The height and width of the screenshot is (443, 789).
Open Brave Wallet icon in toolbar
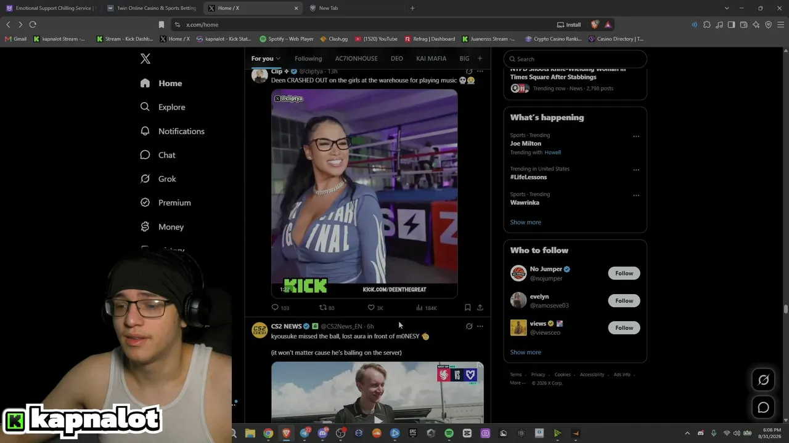(x=743, y=25)
